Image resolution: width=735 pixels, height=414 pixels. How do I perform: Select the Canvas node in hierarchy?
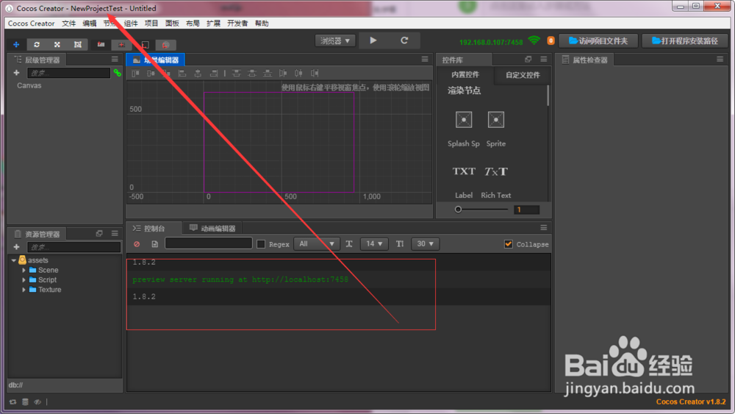point(29,85)
